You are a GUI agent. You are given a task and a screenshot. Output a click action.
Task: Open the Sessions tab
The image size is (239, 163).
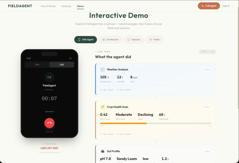click(134, 39)
